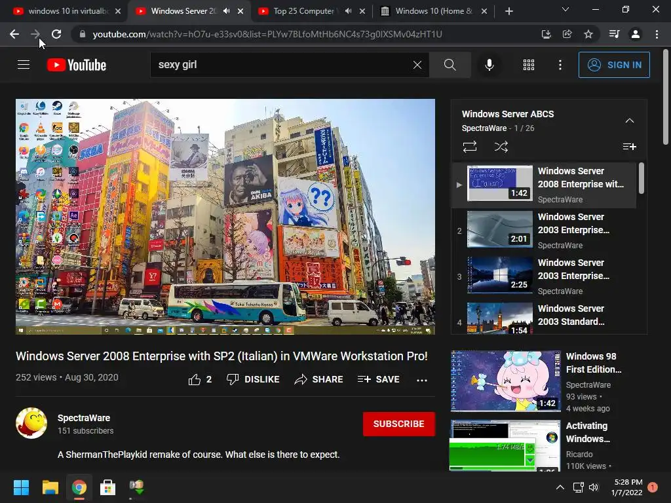Like the video with thumbs up
The height and width of the screenshot is (503, 671).
coord(200,379)
